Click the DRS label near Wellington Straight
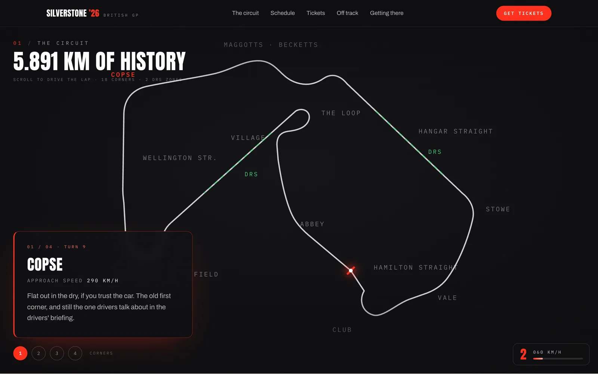Image resolution: width=598 pixels, height=374 pixels. tap(251, 174)
